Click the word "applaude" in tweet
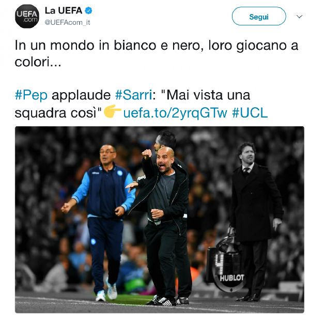Image resolution: width=310 pixels, height=320 pixels. pyautogui.click(x=81, y=95)
